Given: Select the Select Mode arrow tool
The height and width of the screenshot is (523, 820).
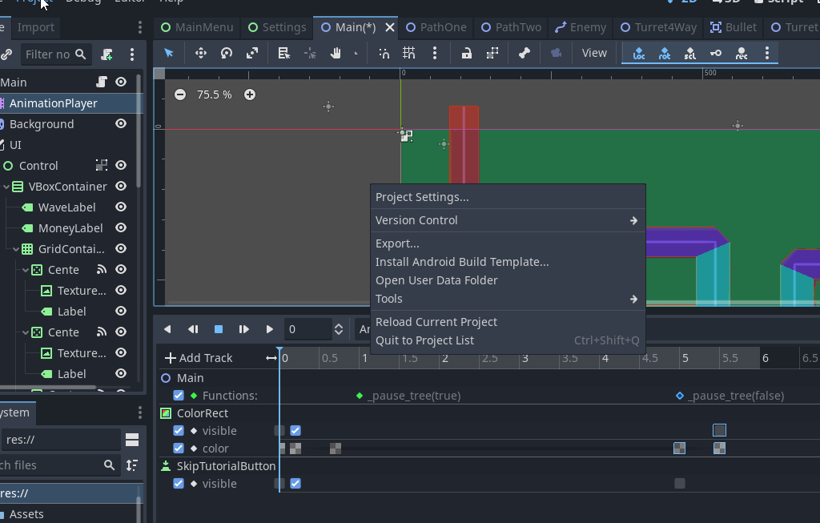Looking at the screenshot, I should point(168,53).
